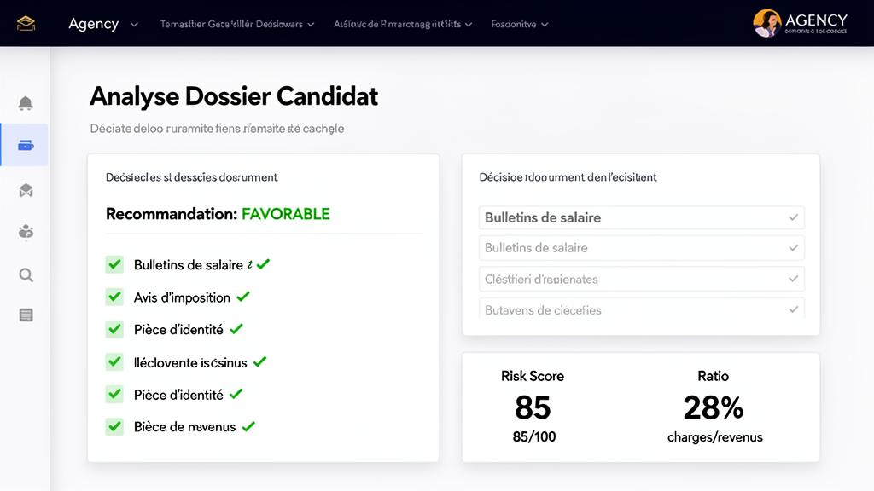Select the document list icon in sidebar
Viewport: 874px width, 491px height.
(26, 315)
